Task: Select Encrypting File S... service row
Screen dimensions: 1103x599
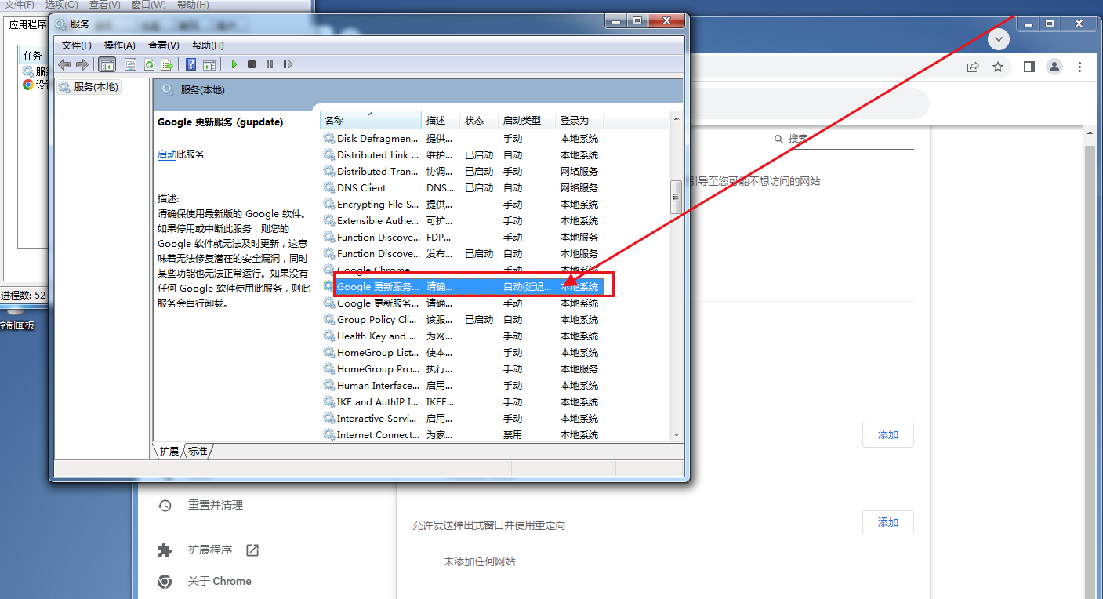Action: [463, 204]
